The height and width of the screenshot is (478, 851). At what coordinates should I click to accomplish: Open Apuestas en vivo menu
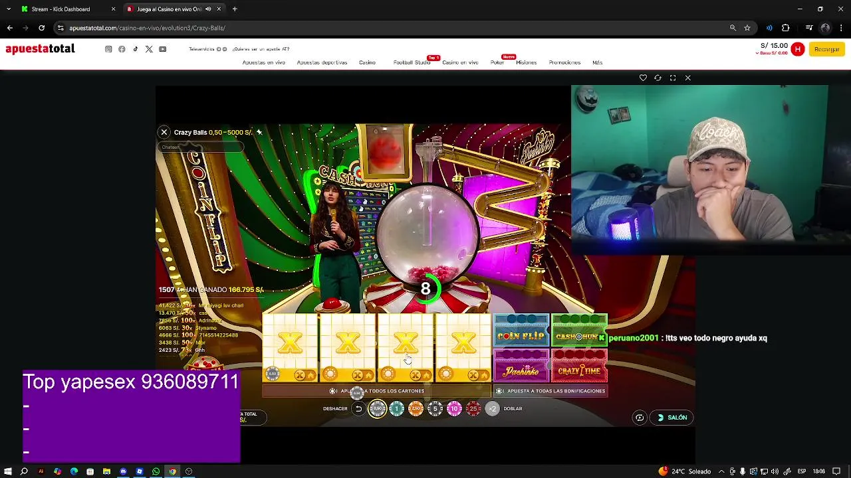click(264, 62)
